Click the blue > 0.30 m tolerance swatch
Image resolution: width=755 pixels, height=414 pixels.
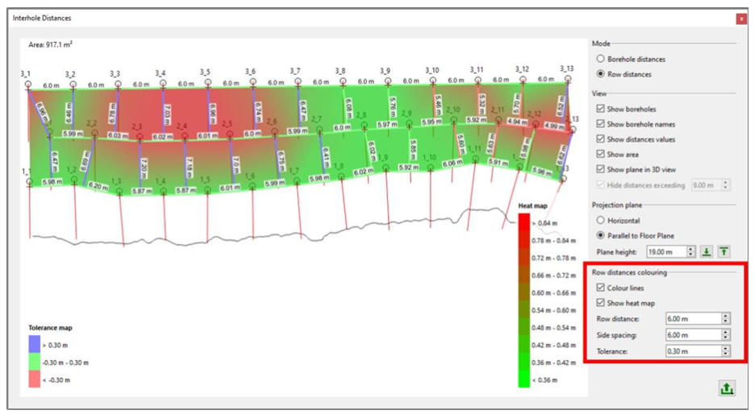[34, 345]
